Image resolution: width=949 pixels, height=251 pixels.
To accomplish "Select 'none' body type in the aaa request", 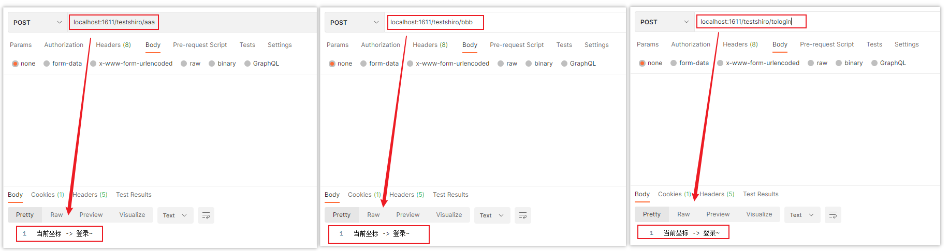I will (x=23, y=64).
